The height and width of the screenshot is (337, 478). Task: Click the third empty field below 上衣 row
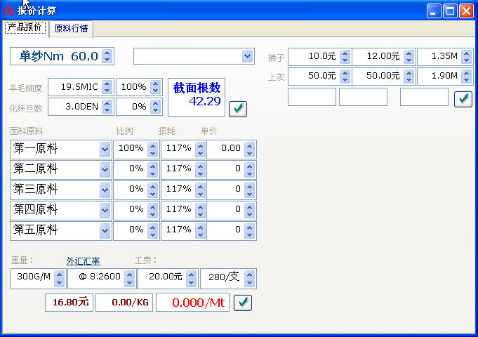coord(425,97)
